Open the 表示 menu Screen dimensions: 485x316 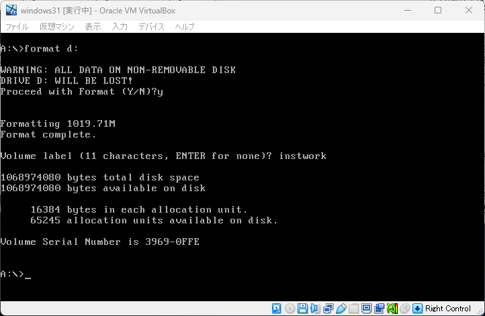[x=93, y=27]
